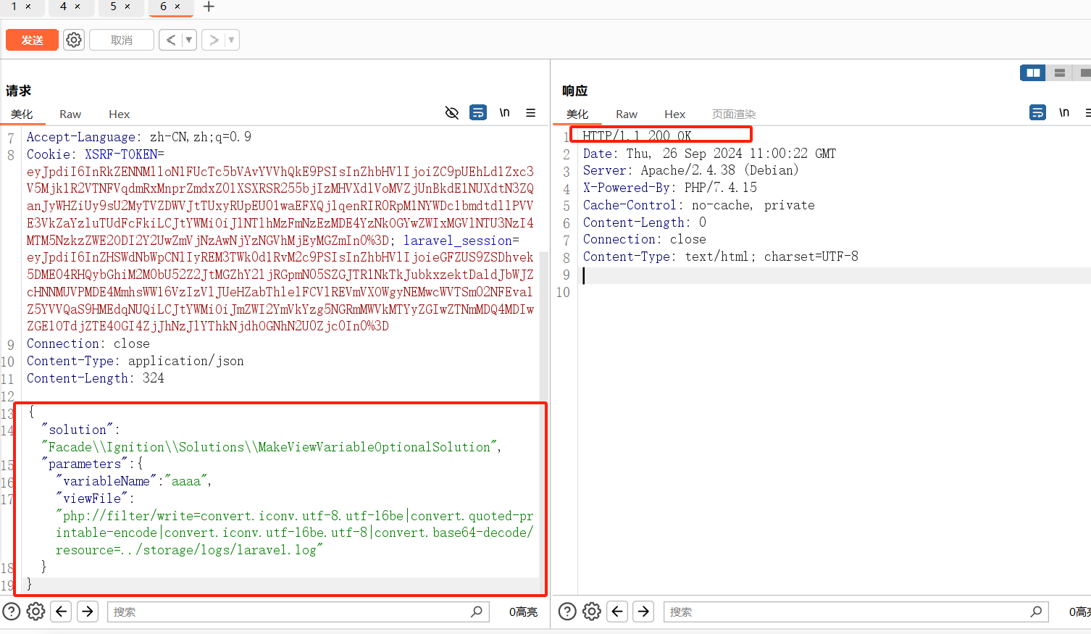
Task: Switch to Repeater tab 5
Action: tap(113, 7)
